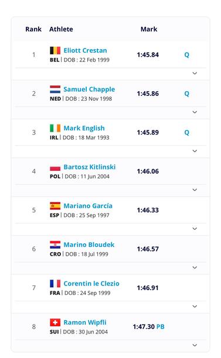Image resolution: width=221 pixels, height=358 pixels.
Task: Expand details under Bartosz Kitlinski
Action: 195,190
